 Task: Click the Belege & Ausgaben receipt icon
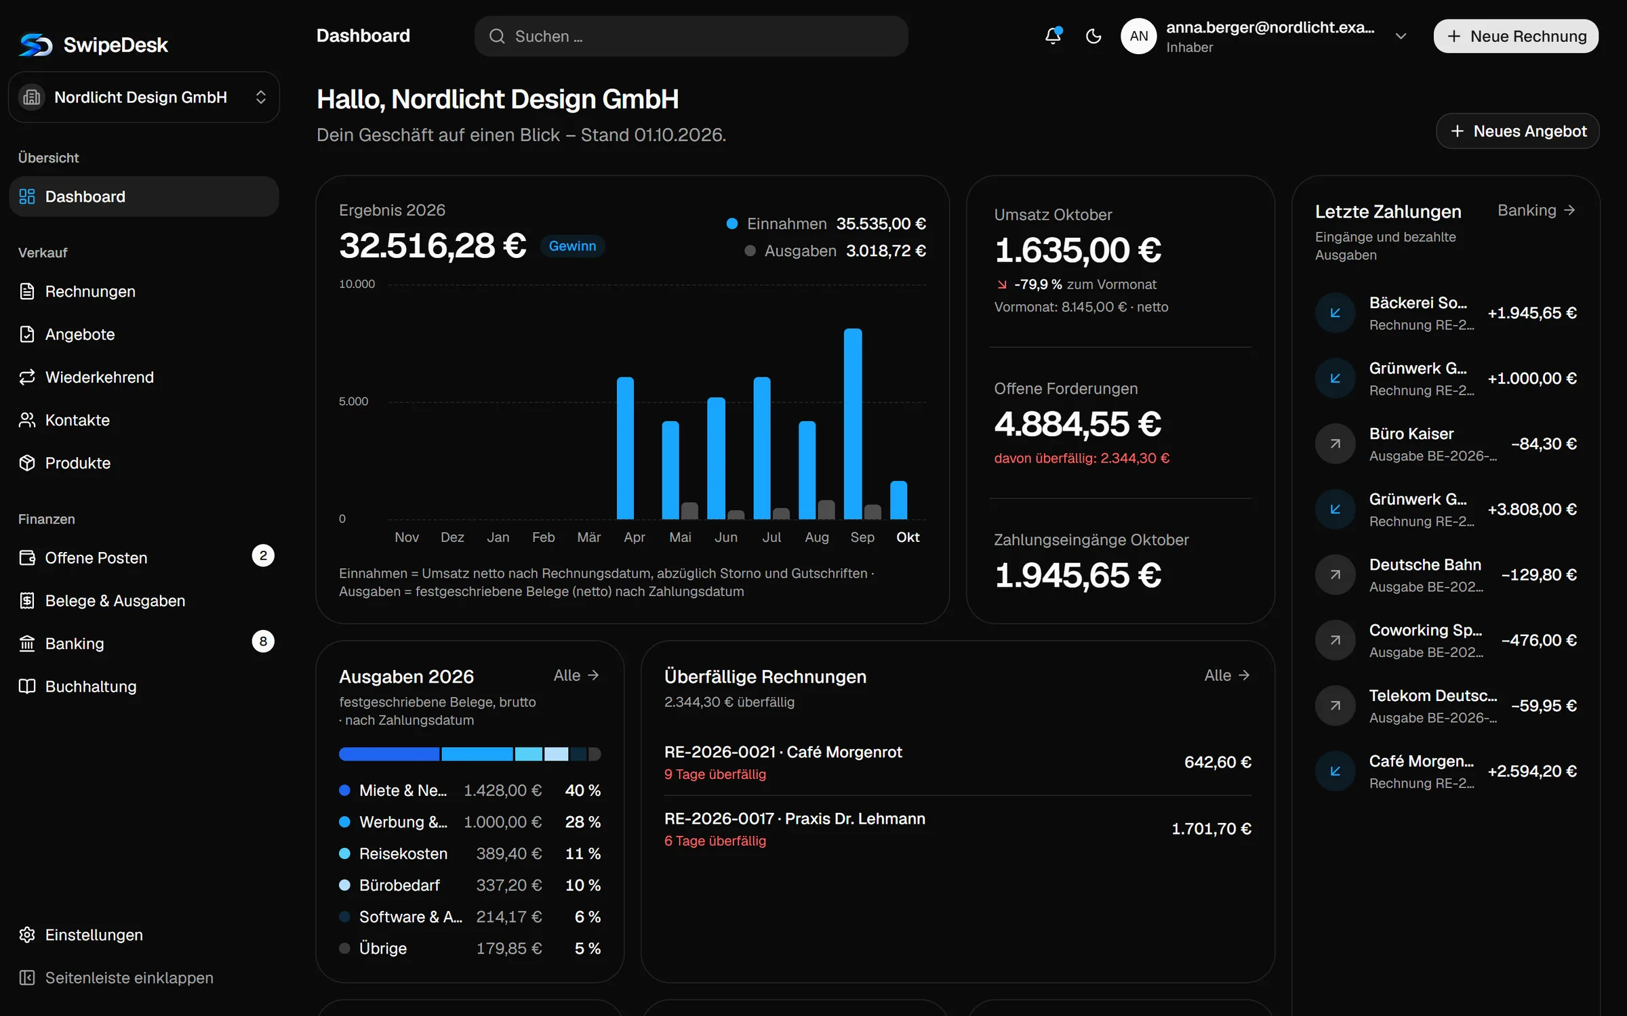[27, 600]
